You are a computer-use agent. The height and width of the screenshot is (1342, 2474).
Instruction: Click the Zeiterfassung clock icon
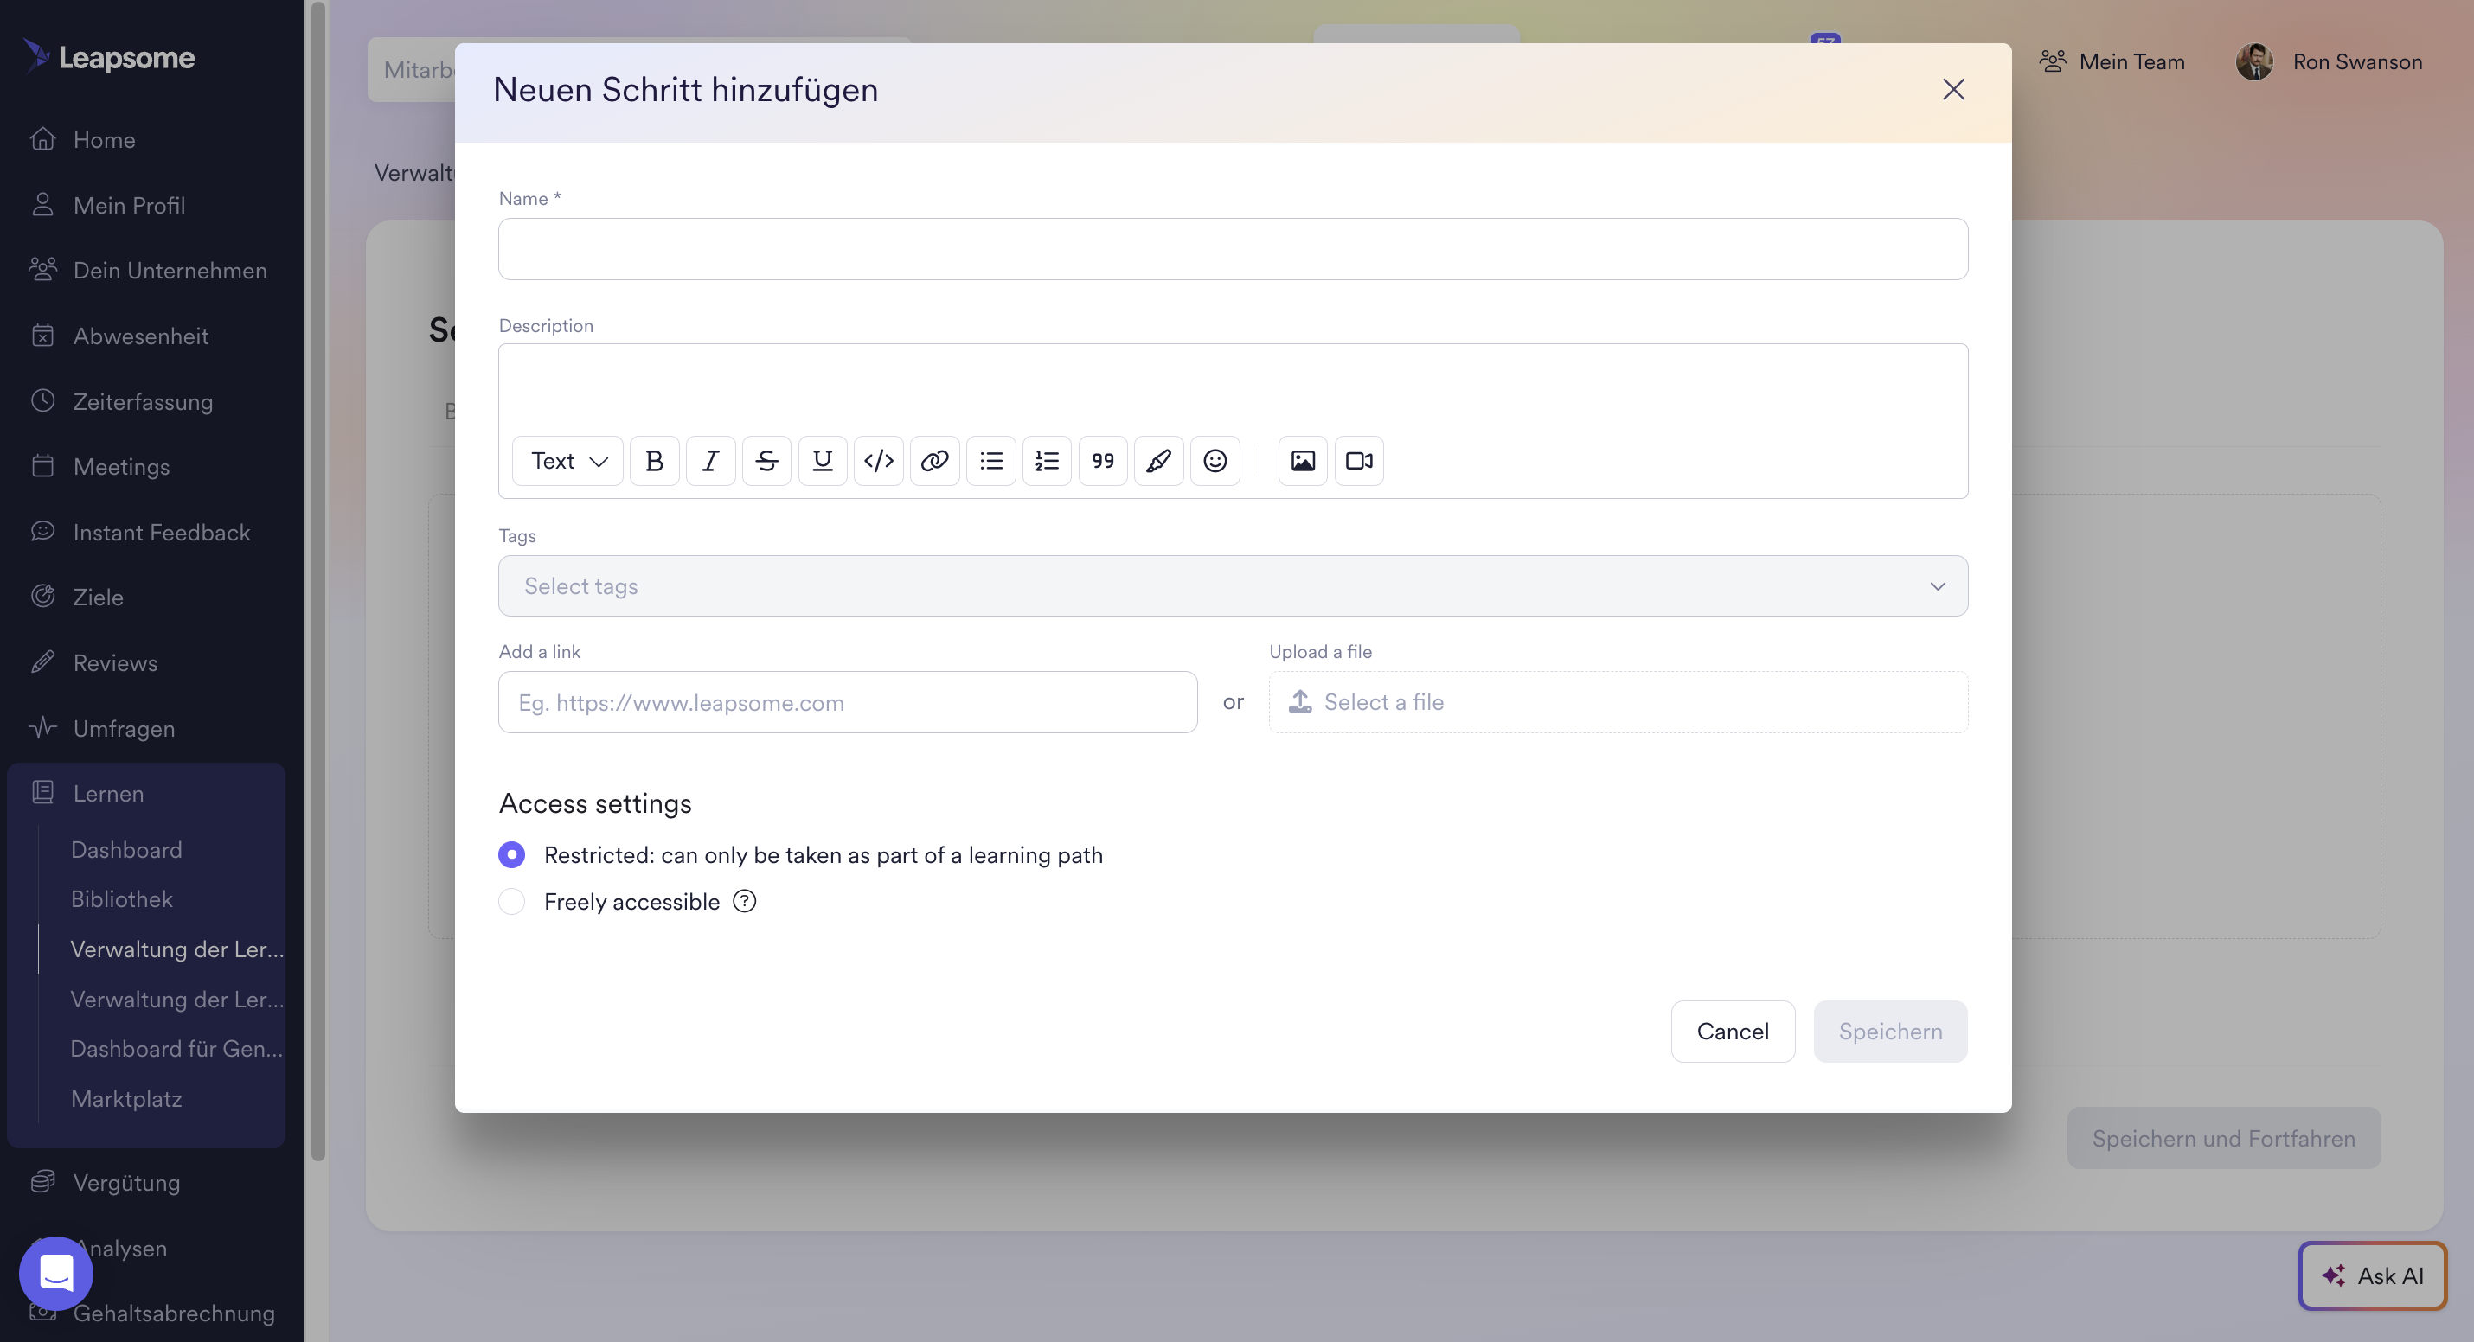click(x=42, y=400)
